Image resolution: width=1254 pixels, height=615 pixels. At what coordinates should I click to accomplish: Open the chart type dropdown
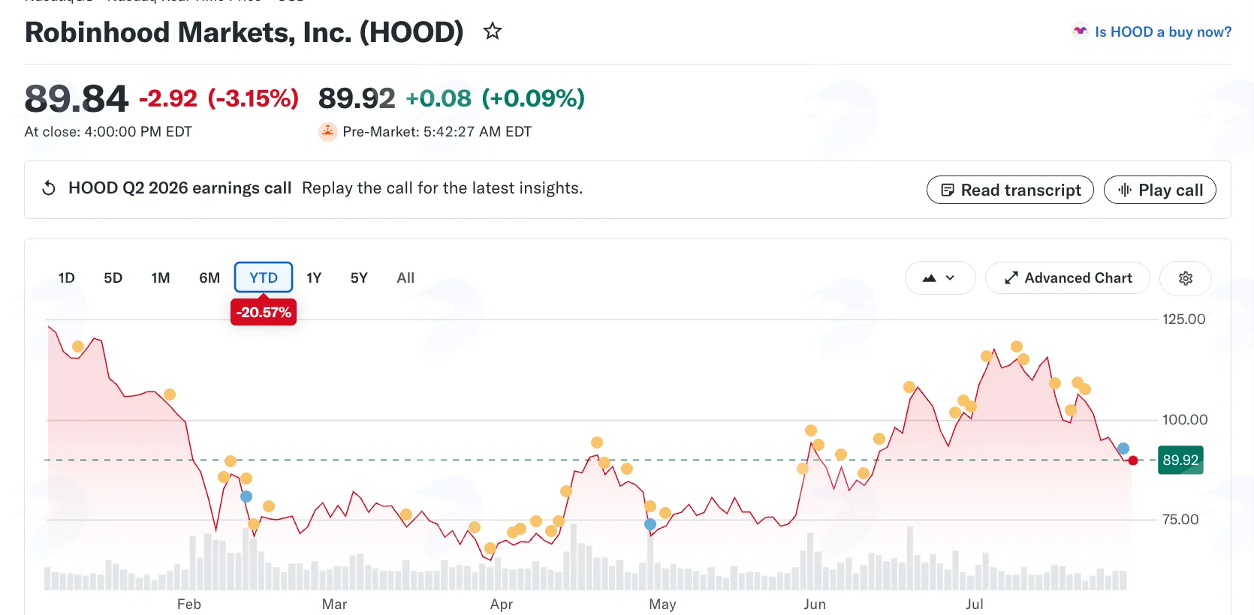[940, 278]
